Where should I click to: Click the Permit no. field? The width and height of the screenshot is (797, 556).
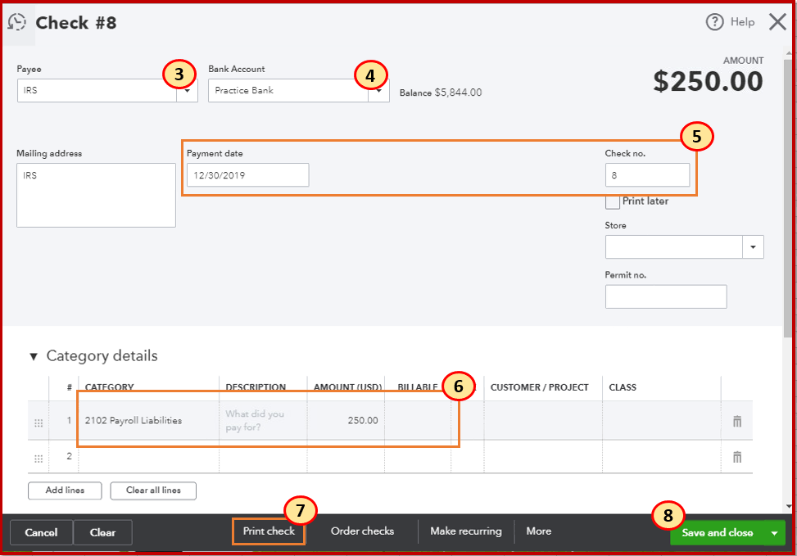click(x=666, y=296)
